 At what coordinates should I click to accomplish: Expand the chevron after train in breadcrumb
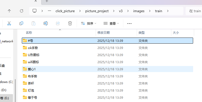168,11
